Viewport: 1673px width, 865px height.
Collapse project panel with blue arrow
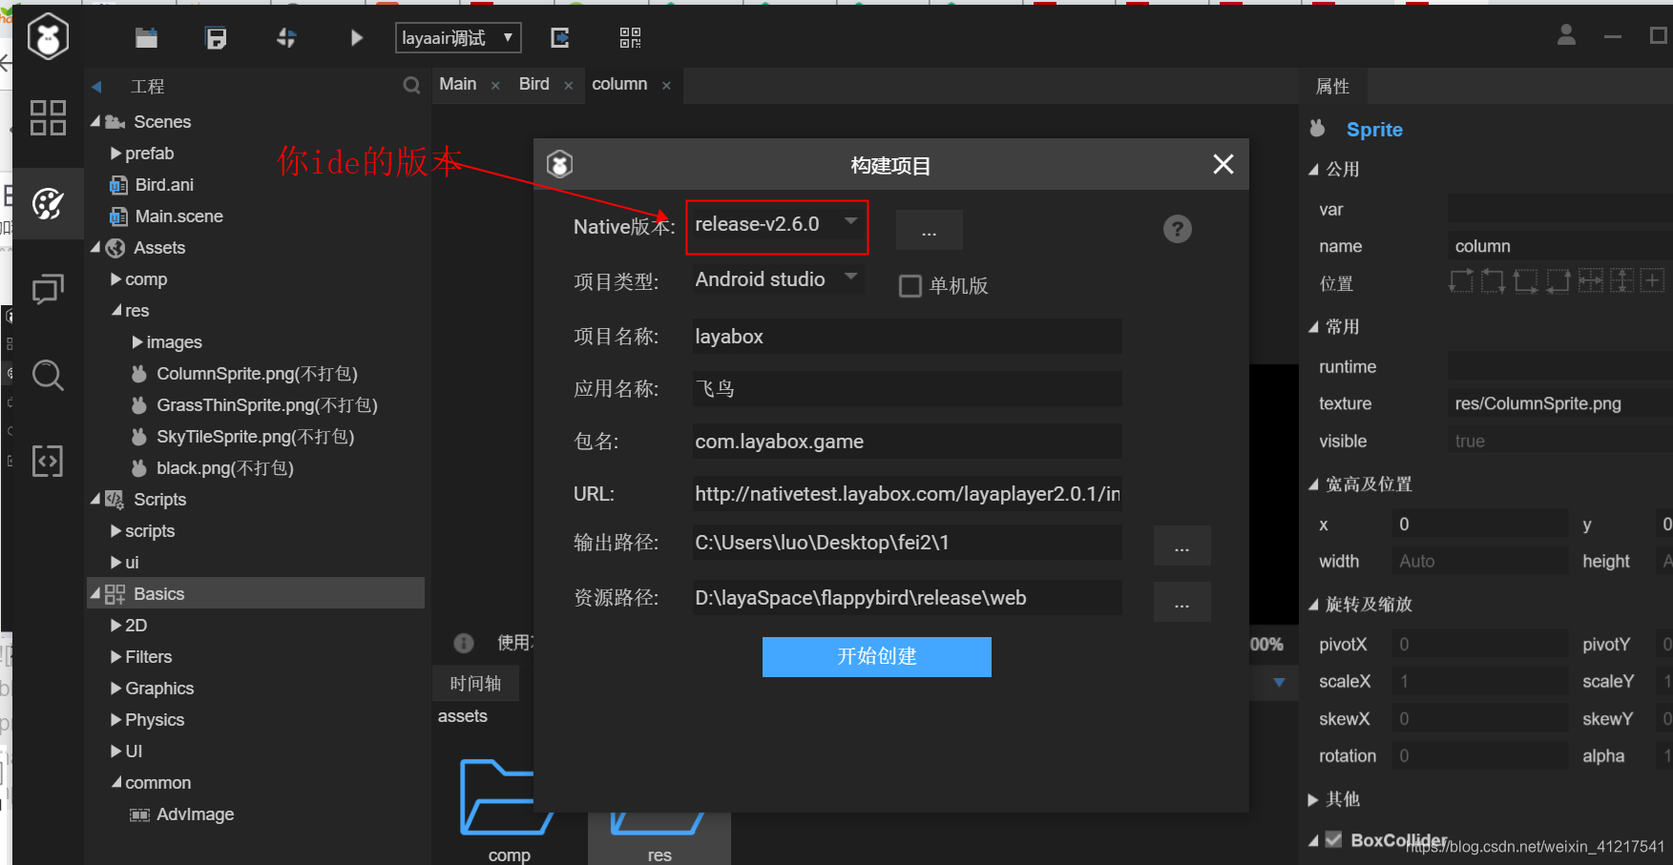96,87
